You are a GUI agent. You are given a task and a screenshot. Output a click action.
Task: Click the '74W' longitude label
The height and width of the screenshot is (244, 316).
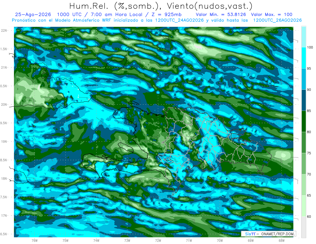(x=96, y=240)
